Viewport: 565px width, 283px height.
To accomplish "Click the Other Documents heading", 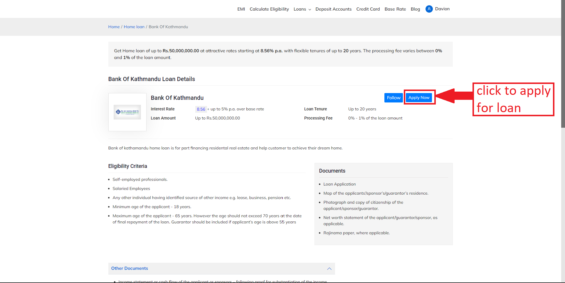I will coord(130,268).
